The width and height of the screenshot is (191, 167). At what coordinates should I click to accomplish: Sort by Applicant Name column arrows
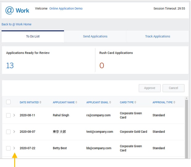pos(76,103)
